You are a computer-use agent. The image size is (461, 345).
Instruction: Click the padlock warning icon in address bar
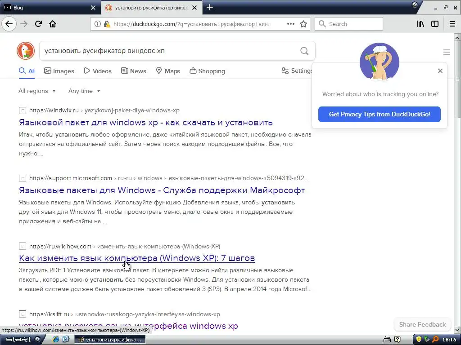107,24
